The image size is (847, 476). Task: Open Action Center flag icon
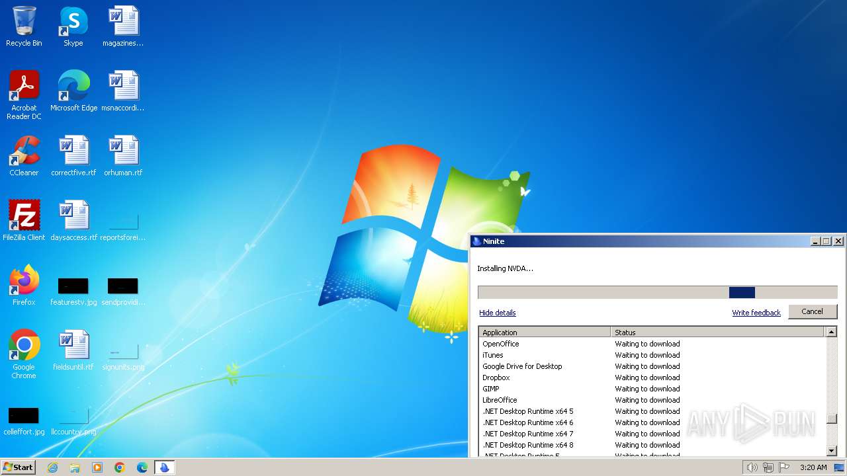(783, 467)
